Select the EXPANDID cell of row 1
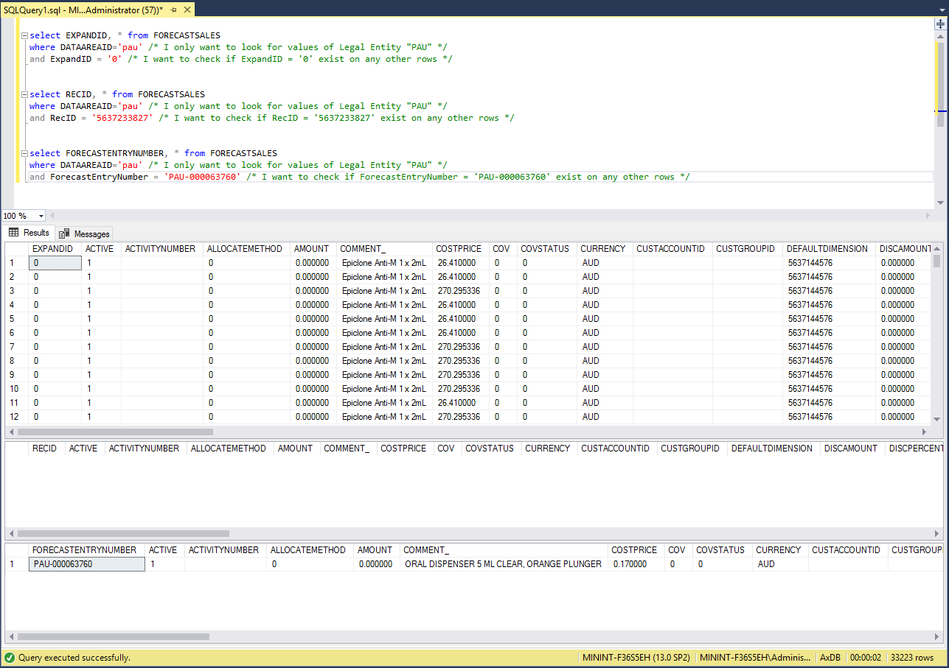The width and height of the screenshot is (949, 668). (x=55, y=263)
